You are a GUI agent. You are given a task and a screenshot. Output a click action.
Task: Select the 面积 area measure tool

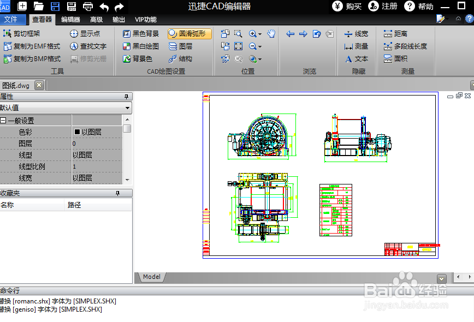[x=395, y=58]
